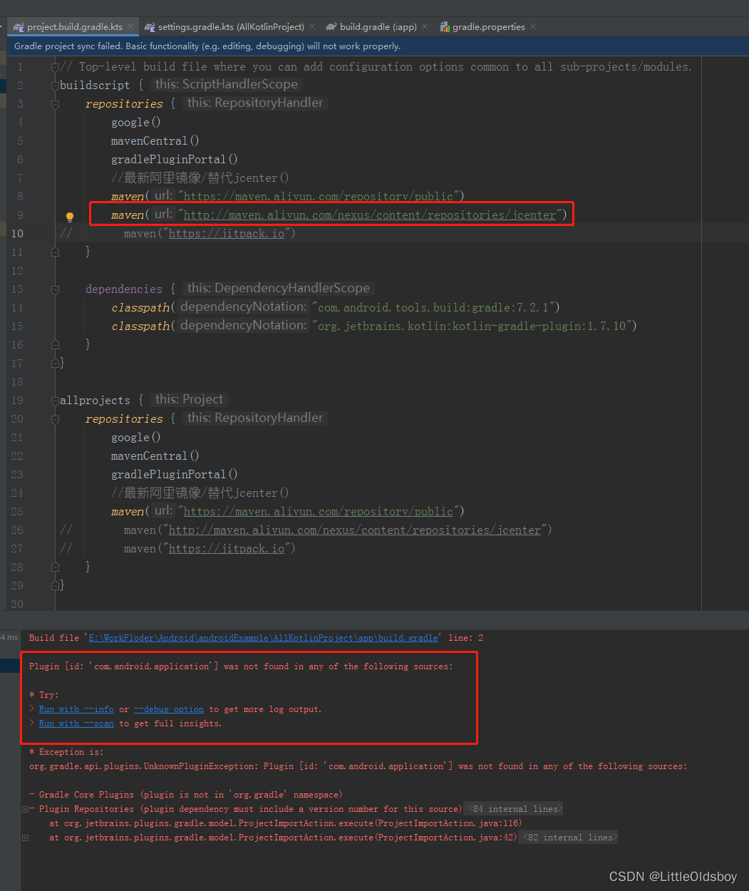Viewport: 749px width, 891px height.
Task: Click the 'Run with --info' link
Action: click(76, 709)
